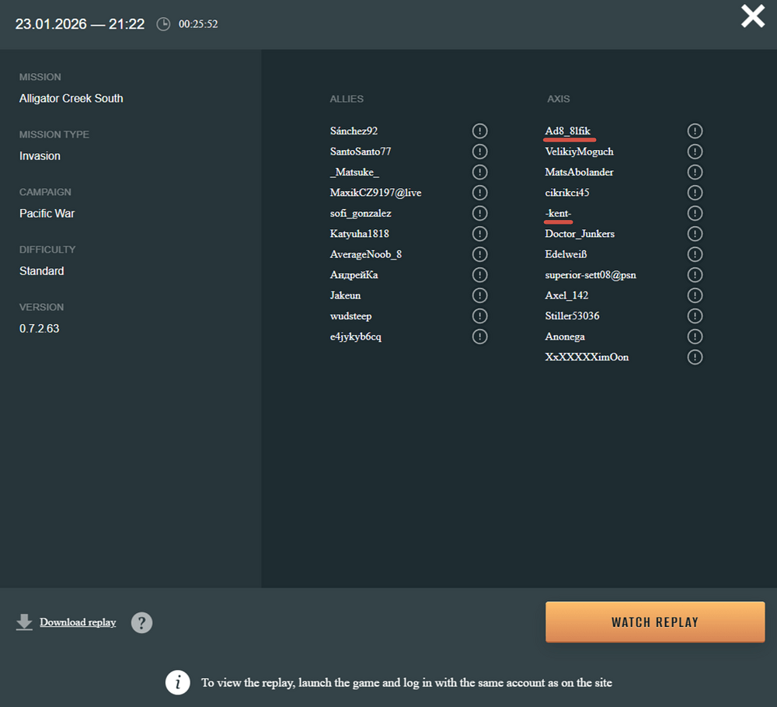777x707 pixels.
Task: Click the report icon beside Jakeun
Action: coord(479,295)
